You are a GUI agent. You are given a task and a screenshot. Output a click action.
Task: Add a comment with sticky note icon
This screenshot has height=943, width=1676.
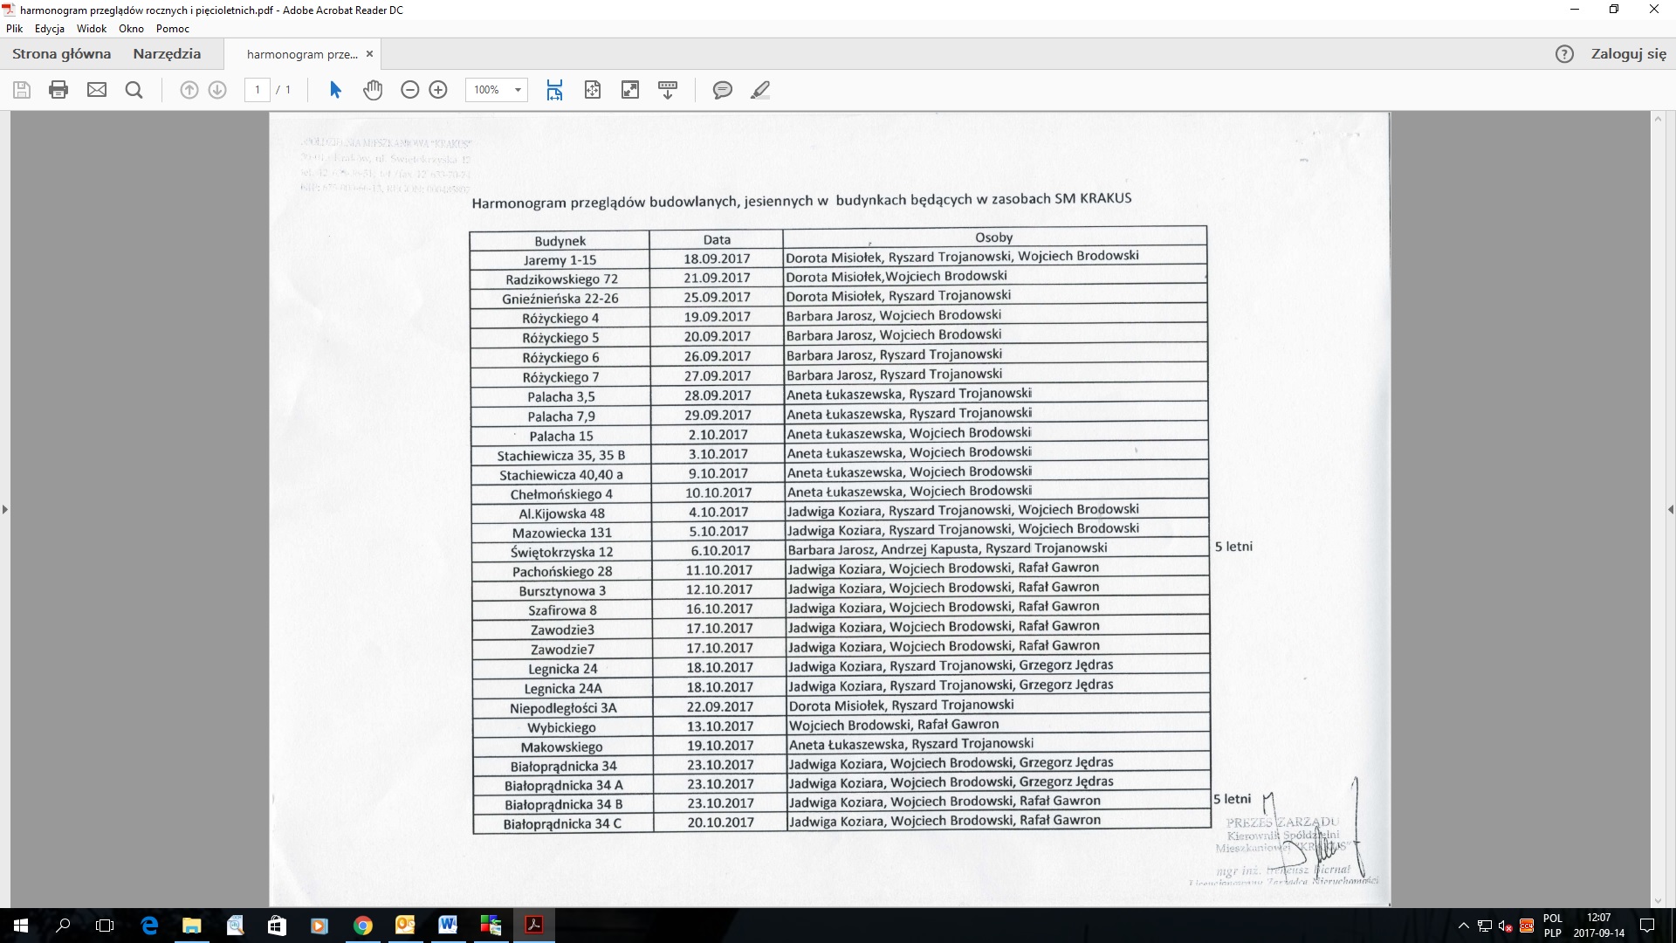coord(722,90)
